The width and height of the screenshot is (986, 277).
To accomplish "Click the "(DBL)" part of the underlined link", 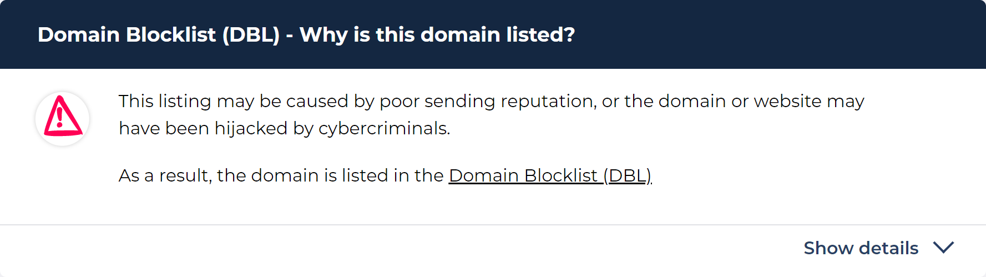I will [628, 176].
